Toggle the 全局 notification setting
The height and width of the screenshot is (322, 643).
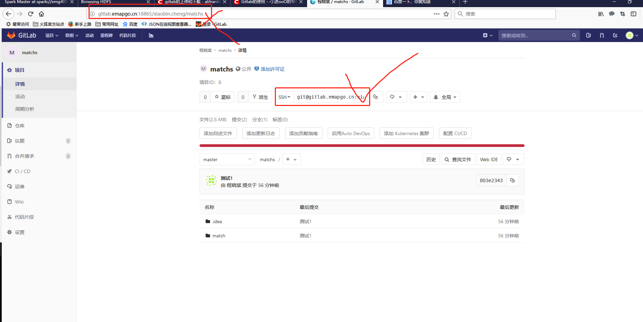point(445,97)
